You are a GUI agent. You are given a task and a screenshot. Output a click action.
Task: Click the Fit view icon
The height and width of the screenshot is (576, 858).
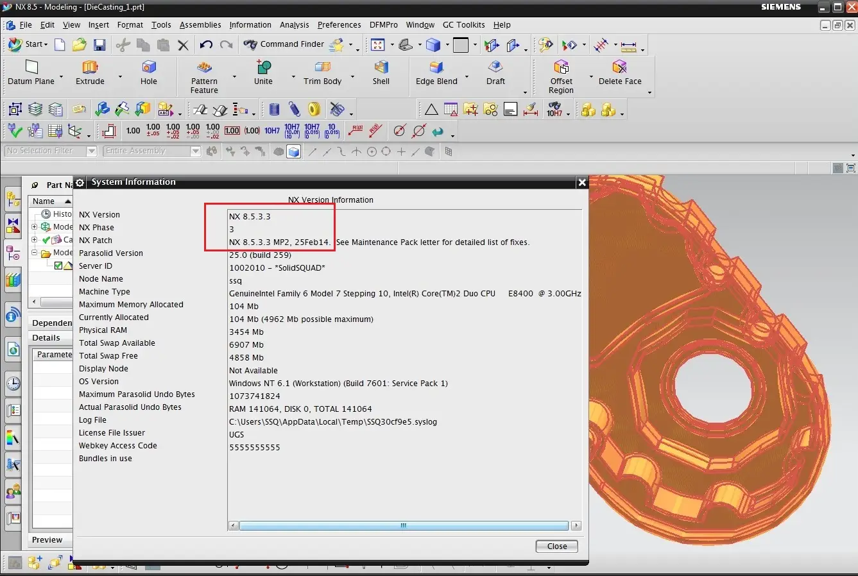378,45
